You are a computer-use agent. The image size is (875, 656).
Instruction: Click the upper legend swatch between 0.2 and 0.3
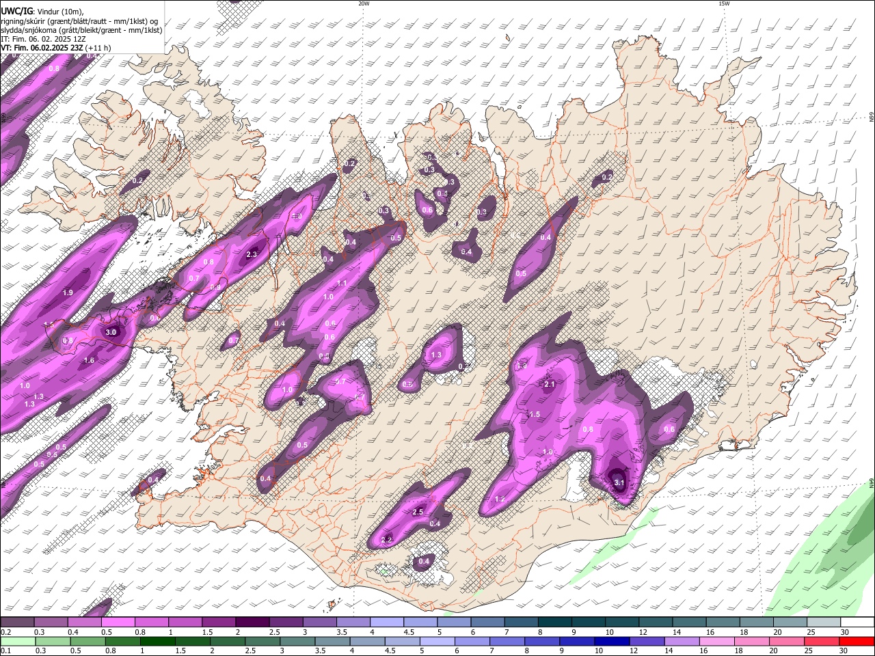pos(17,623)
